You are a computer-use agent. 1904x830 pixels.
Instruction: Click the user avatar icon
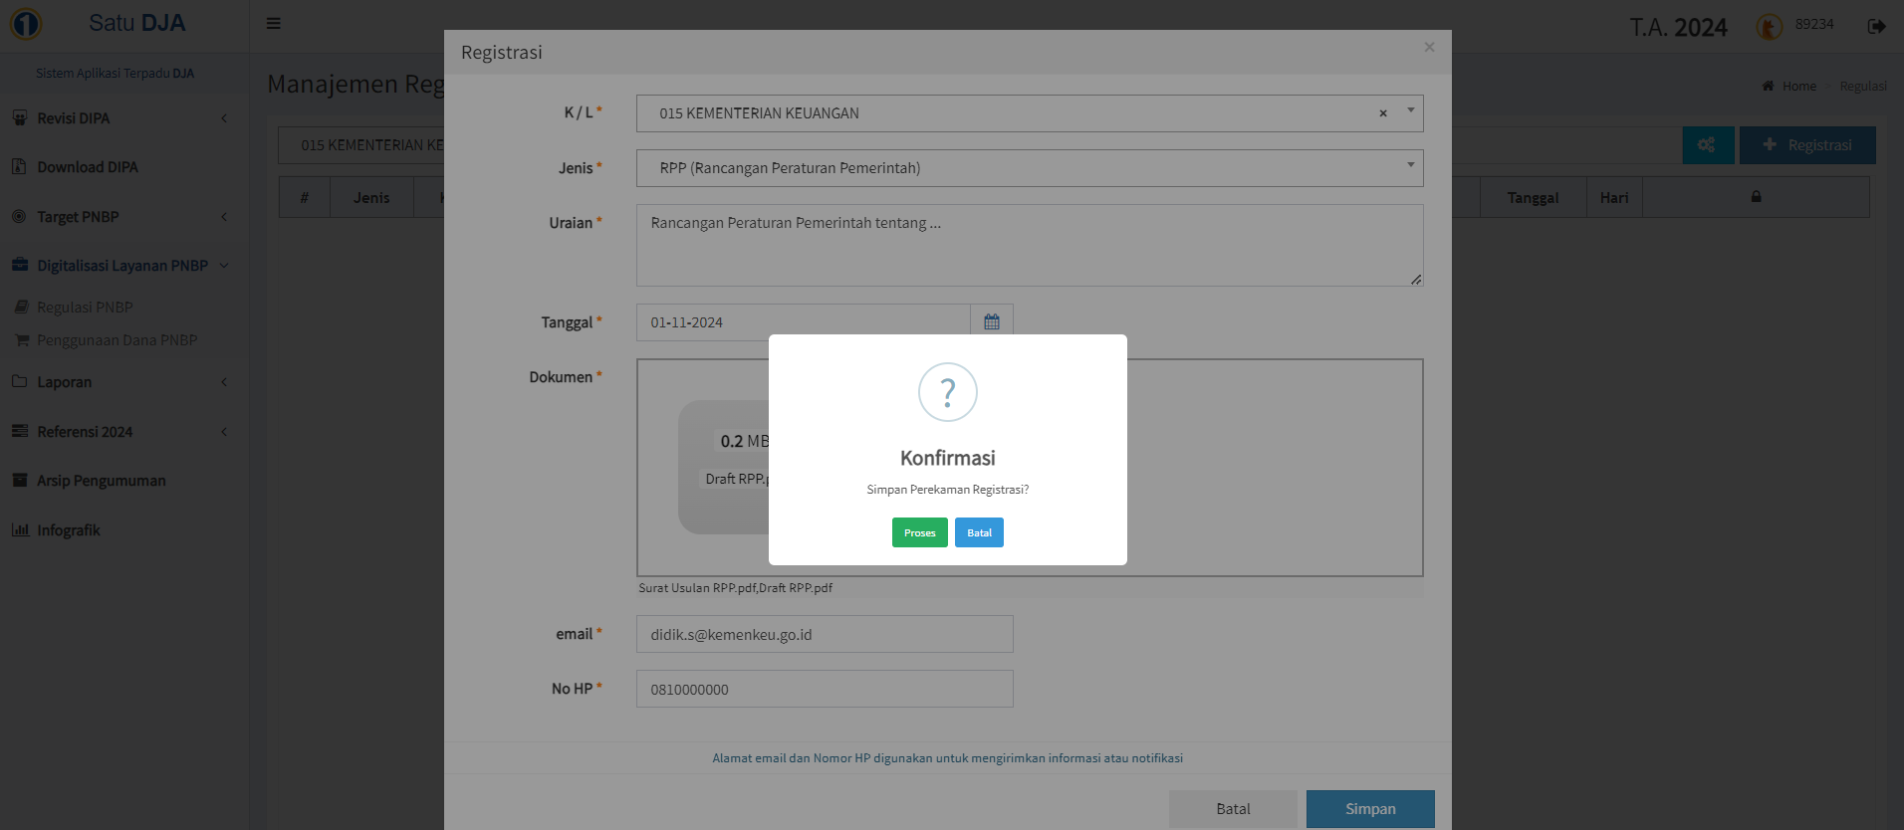[1770, 27]
